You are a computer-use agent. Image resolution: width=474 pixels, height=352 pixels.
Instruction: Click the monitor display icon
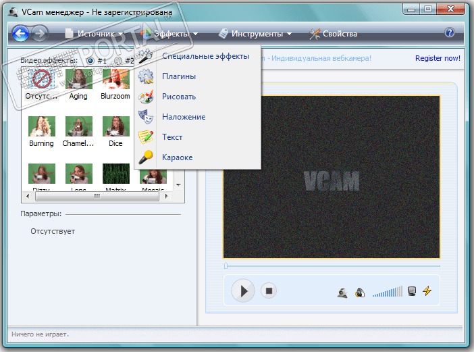[411, 291]
